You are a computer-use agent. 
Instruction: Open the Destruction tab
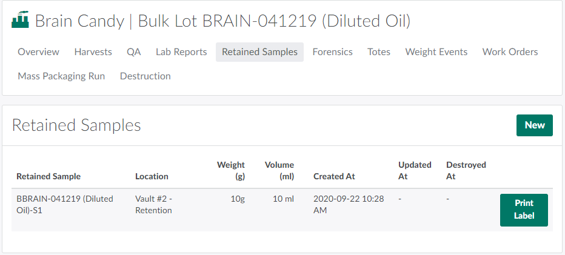pyautogui.click(x=145, y=76)
